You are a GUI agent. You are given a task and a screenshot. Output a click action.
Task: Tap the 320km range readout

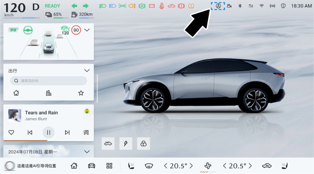(86, 14)
